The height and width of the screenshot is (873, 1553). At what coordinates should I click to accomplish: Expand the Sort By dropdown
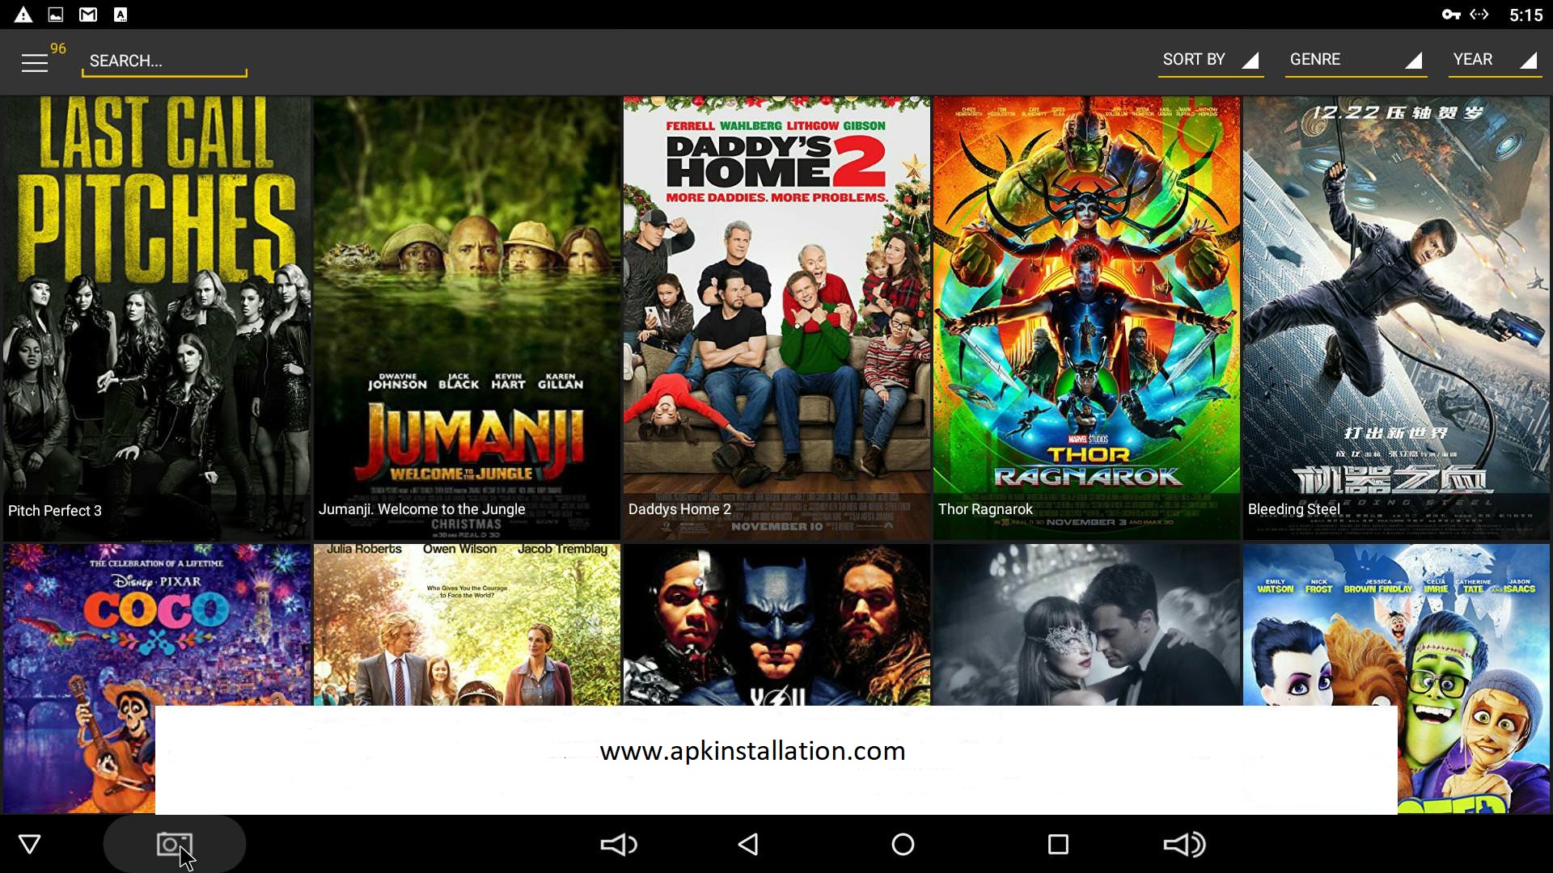pyautogui.click(x=1211, y=59)
